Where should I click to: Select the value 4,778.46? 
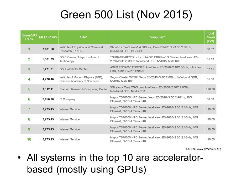(x=48, y=79)
